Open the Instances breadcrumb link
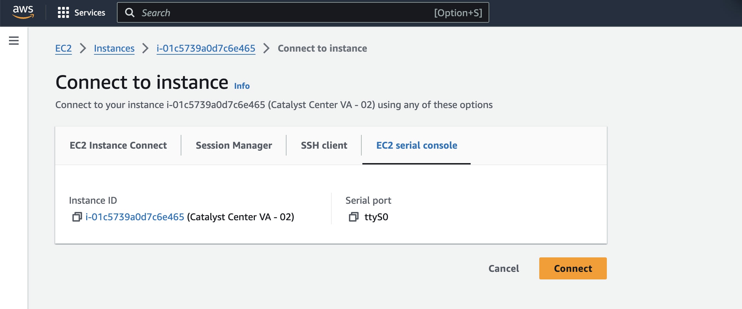 pos(114,49)
